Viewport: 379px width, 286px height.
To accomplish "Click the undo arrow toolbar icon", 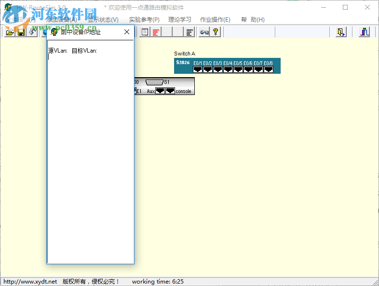I will pyautogui.click(x=32, y=32).
